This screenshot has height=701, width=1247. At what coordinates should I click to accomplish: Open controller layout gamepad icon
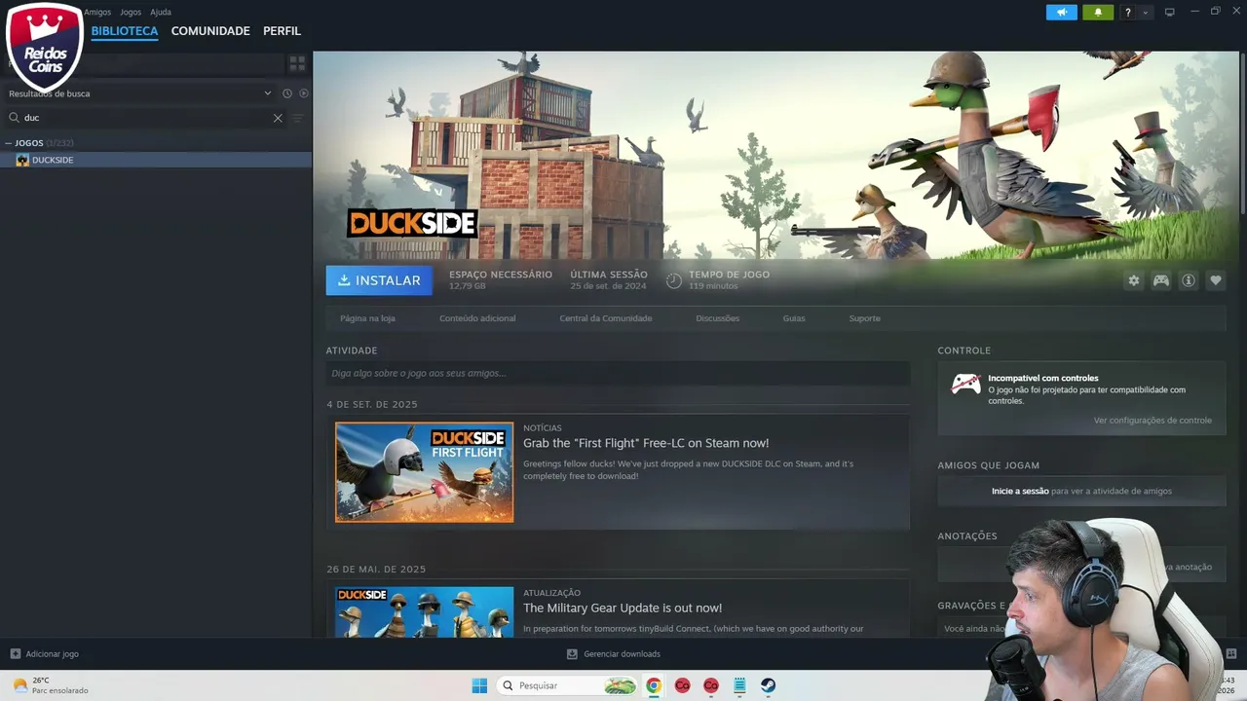(1161, 280)
